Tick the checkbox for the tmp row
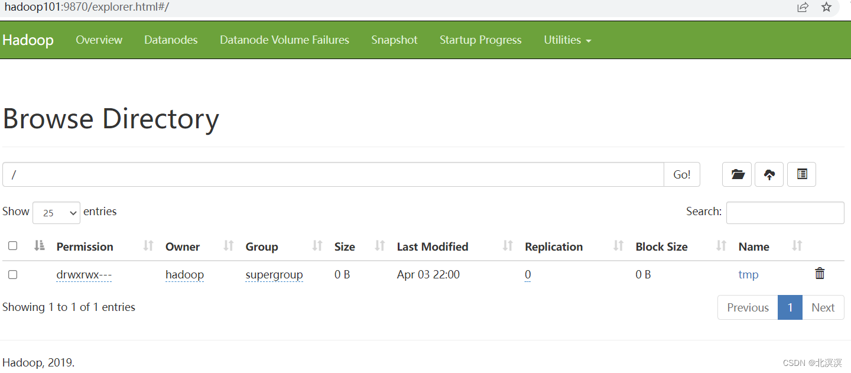The width and height of the screenshot is (851, 373). tap(12, 275)
